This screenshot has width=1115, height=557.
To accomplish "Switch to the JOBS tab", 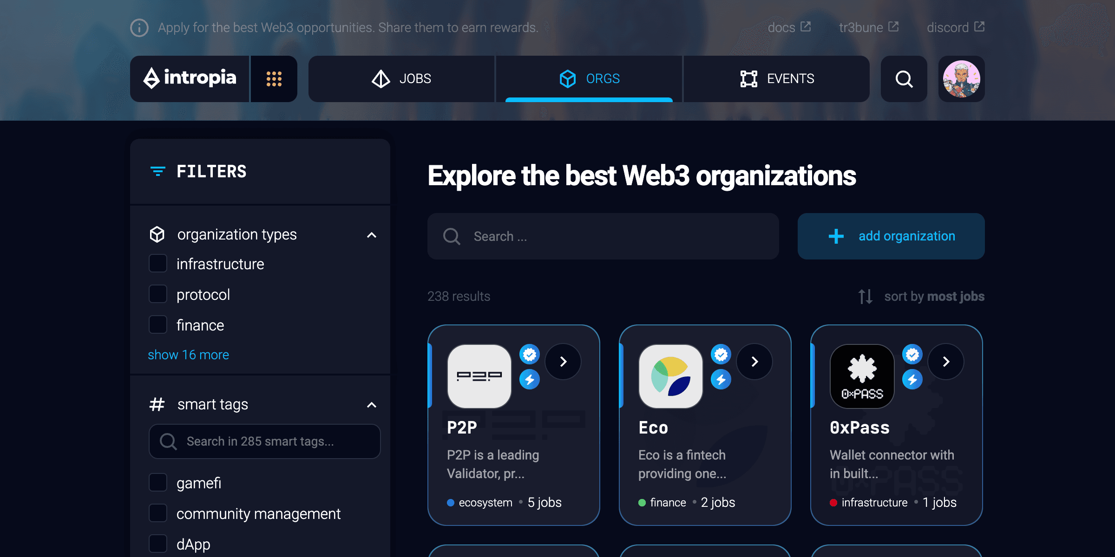I will point(402,79).
